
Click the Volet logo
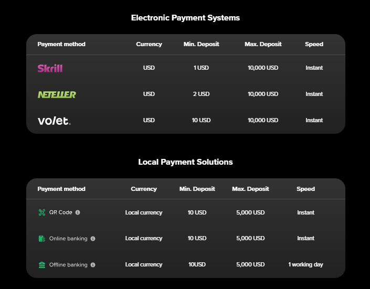click(54, 121)
